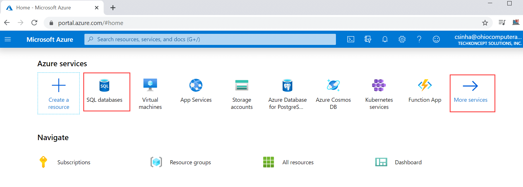Open the Storage accounts icon
The width and height of the screenshot is (523, 187).
[x=242, y=85]
